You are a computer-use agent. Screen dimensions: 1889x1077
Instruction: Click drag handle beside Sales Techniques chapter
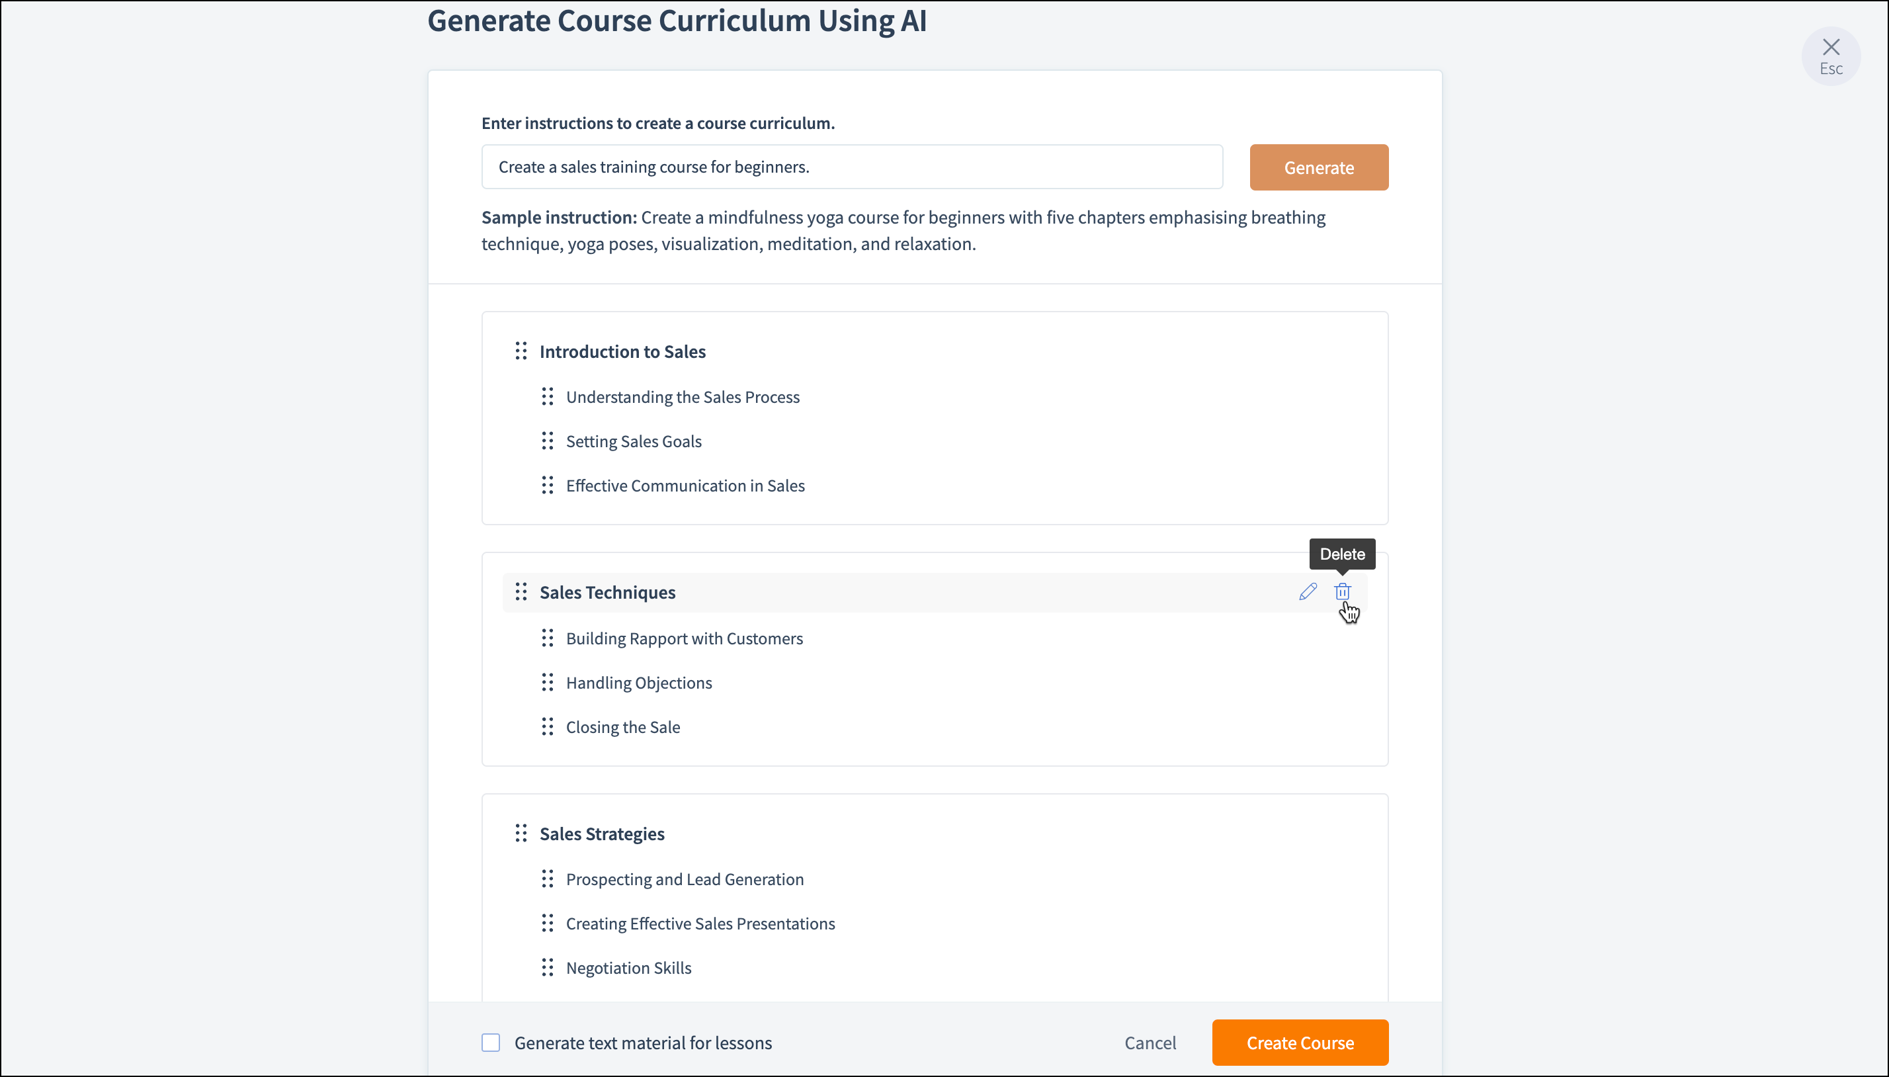coord(521,592)
